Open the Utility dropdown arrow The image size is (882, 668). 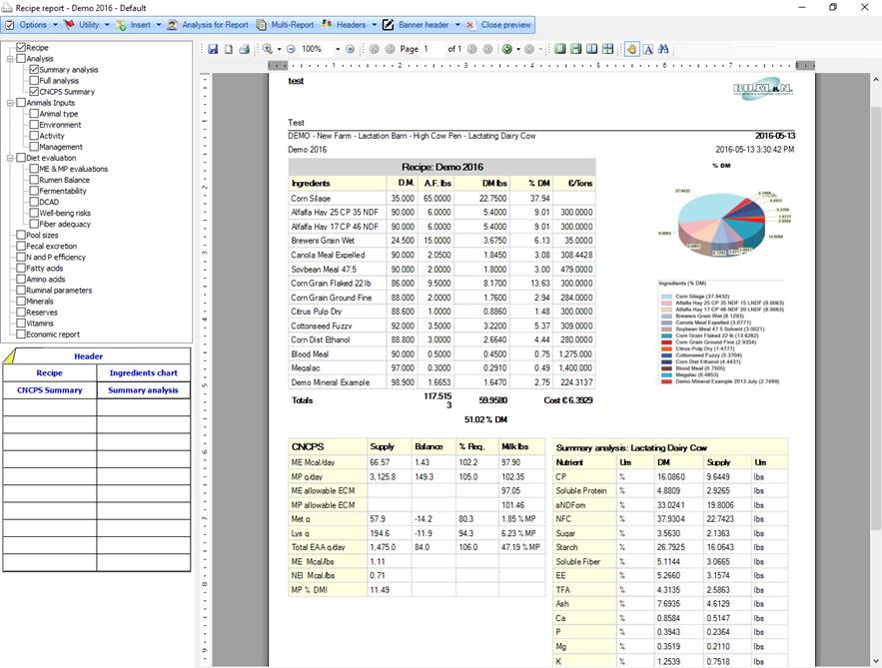(107, 25)
